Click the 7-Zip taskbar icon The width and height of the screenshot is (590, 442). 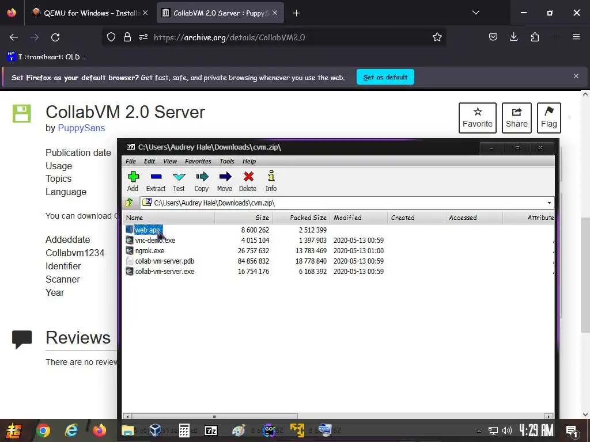(x=211, y=430)
